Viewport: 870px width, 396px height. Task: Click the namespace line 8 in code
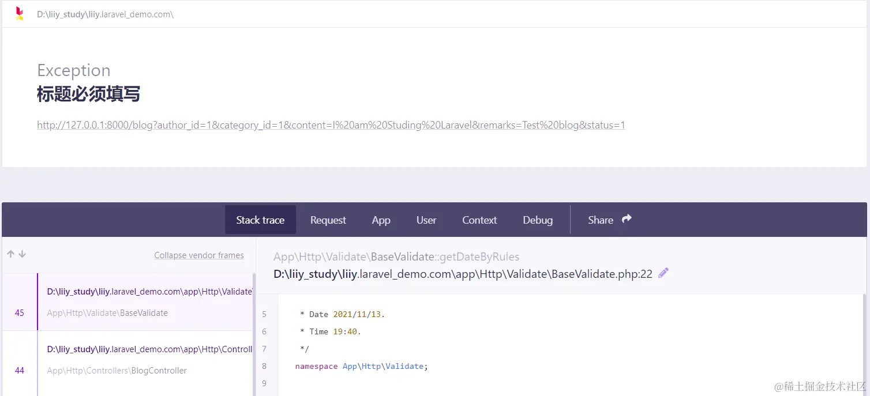click(361, 366)
